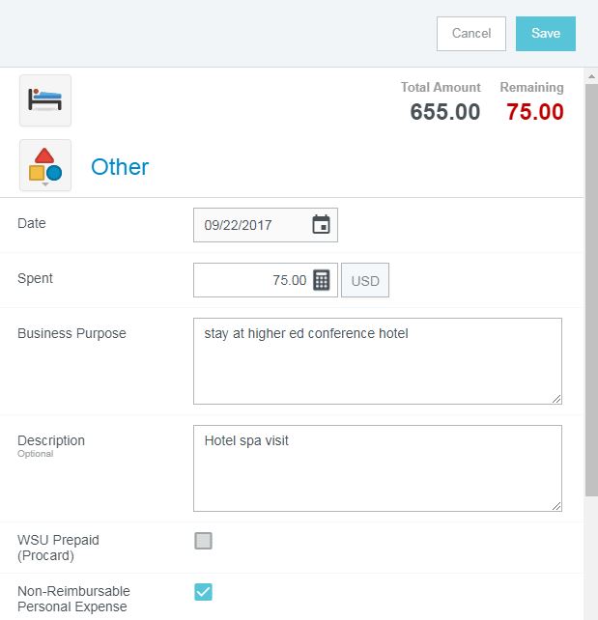Focus the Business Purpose text area

[x=377, y=360]
